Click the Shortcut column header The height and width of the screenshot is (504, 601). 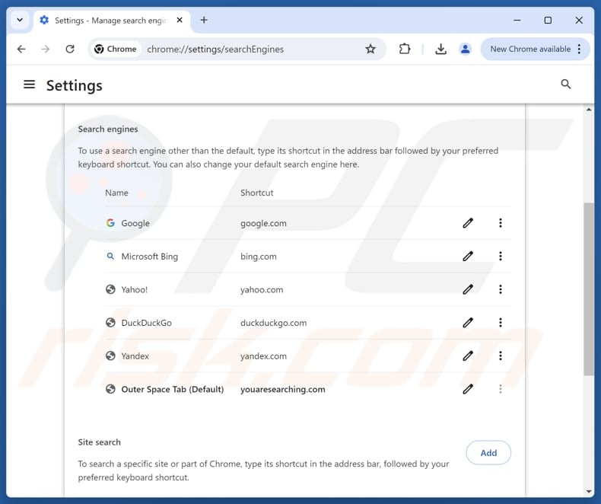[257, 193]
